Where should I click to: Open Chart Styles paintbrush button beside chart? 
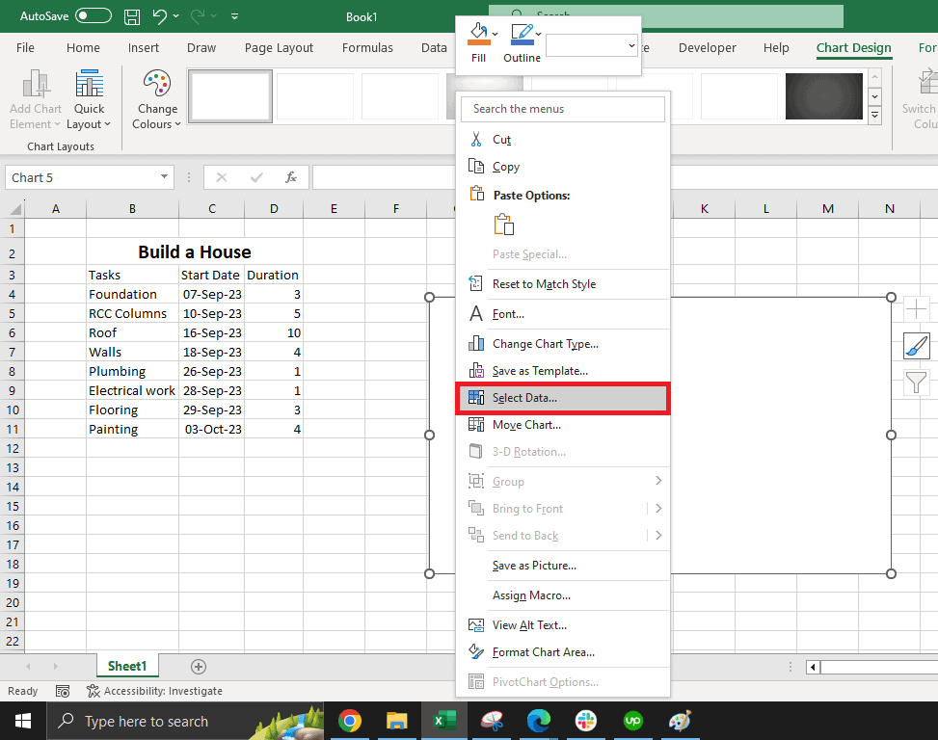tap(916, 346)
